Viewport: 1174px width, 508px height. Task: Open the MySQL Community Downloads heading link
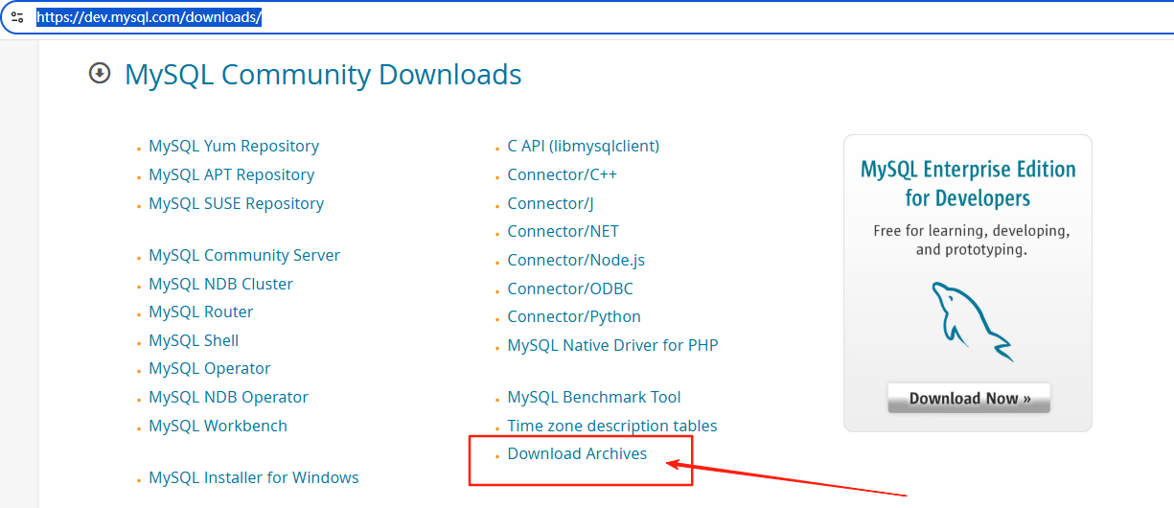323,75
